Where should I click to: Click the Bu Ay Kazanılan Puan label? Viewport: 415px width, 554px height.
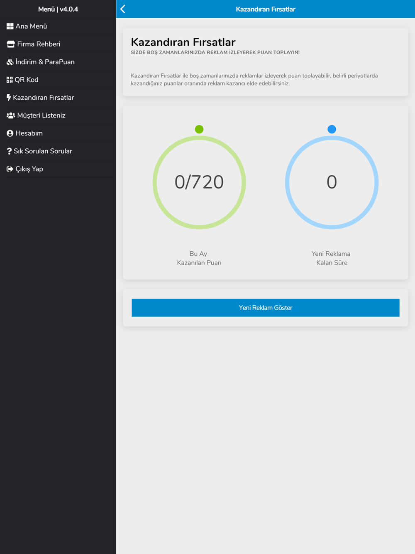pos(199,258)
